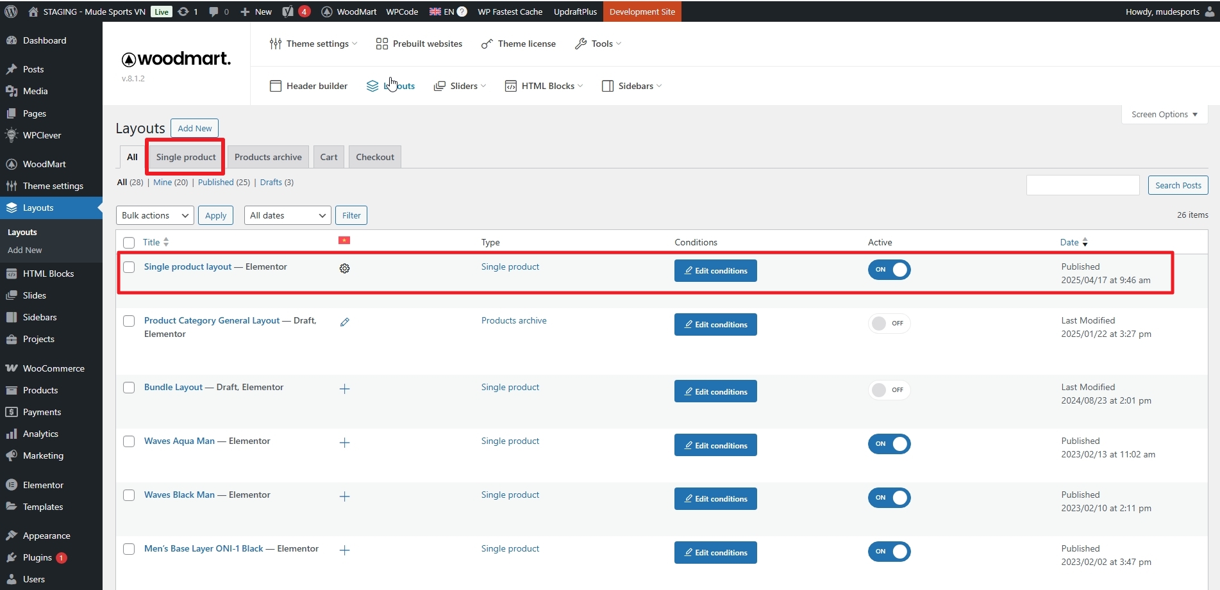Disable the Waves Black Man active toggle

click(x=889, y=498)
